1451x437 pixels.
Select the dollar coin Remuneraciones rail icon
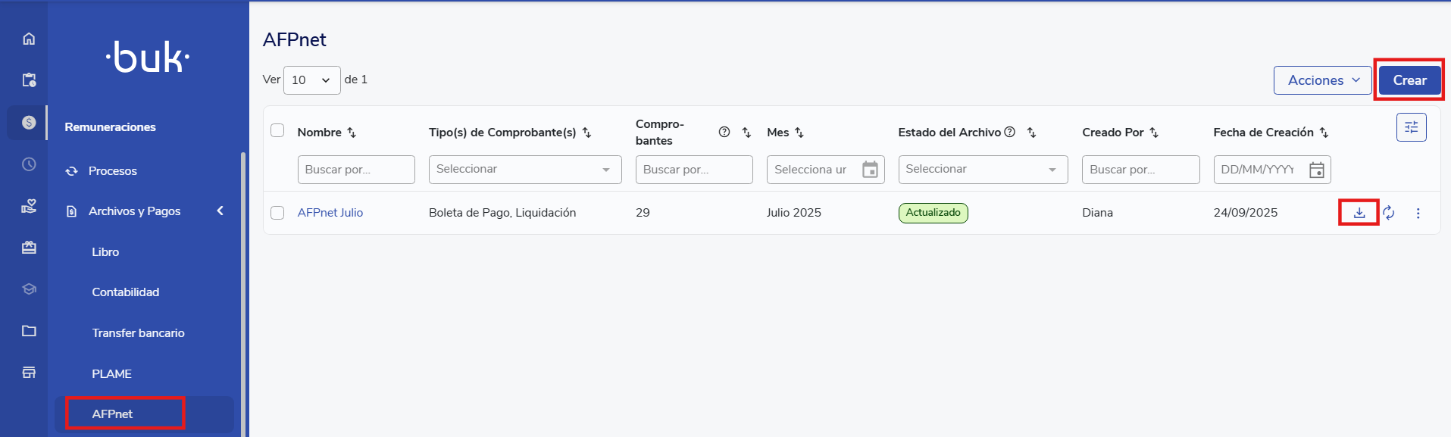(x=29, y=122)
